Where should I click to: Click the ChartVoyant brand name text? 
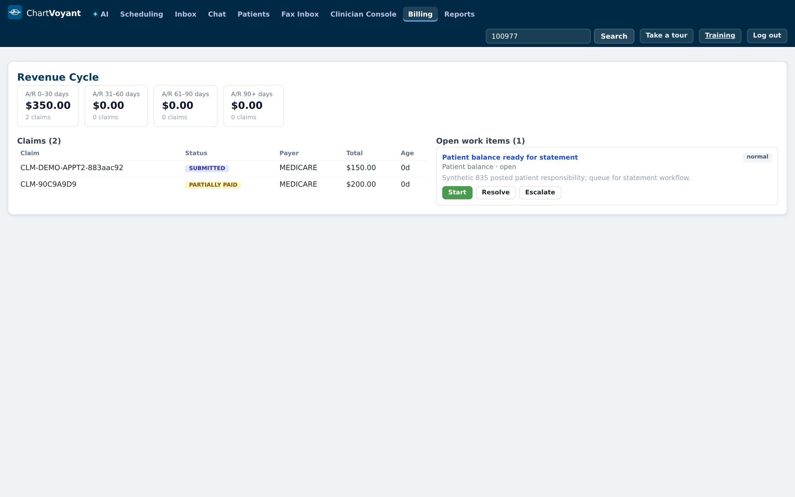tap(54, 13)
